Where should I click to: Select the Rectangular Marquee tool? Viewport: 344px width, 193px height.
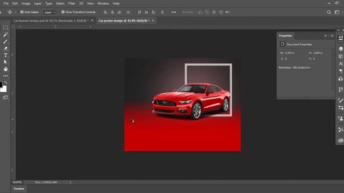coord(5,27)
